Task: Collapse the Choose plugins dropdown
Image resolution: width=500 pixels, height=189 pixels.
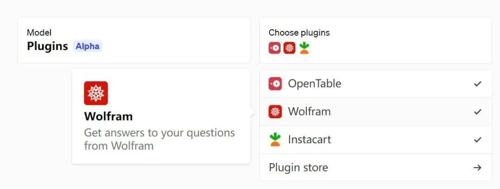Action: pyautogui.click(x=376, y=40)
